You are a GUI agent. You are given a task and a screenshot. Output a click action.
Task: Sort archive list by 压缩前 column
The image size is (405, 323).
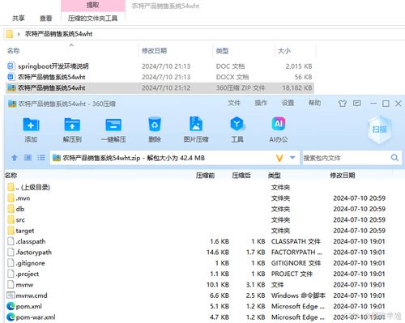(x=205, y=176)
